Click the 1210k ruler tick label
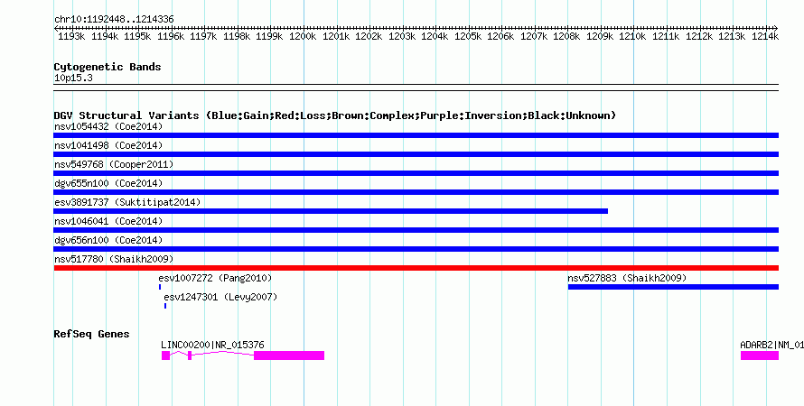Image resolution: width=804 pixels, height=406 pixels. point(632,37)
